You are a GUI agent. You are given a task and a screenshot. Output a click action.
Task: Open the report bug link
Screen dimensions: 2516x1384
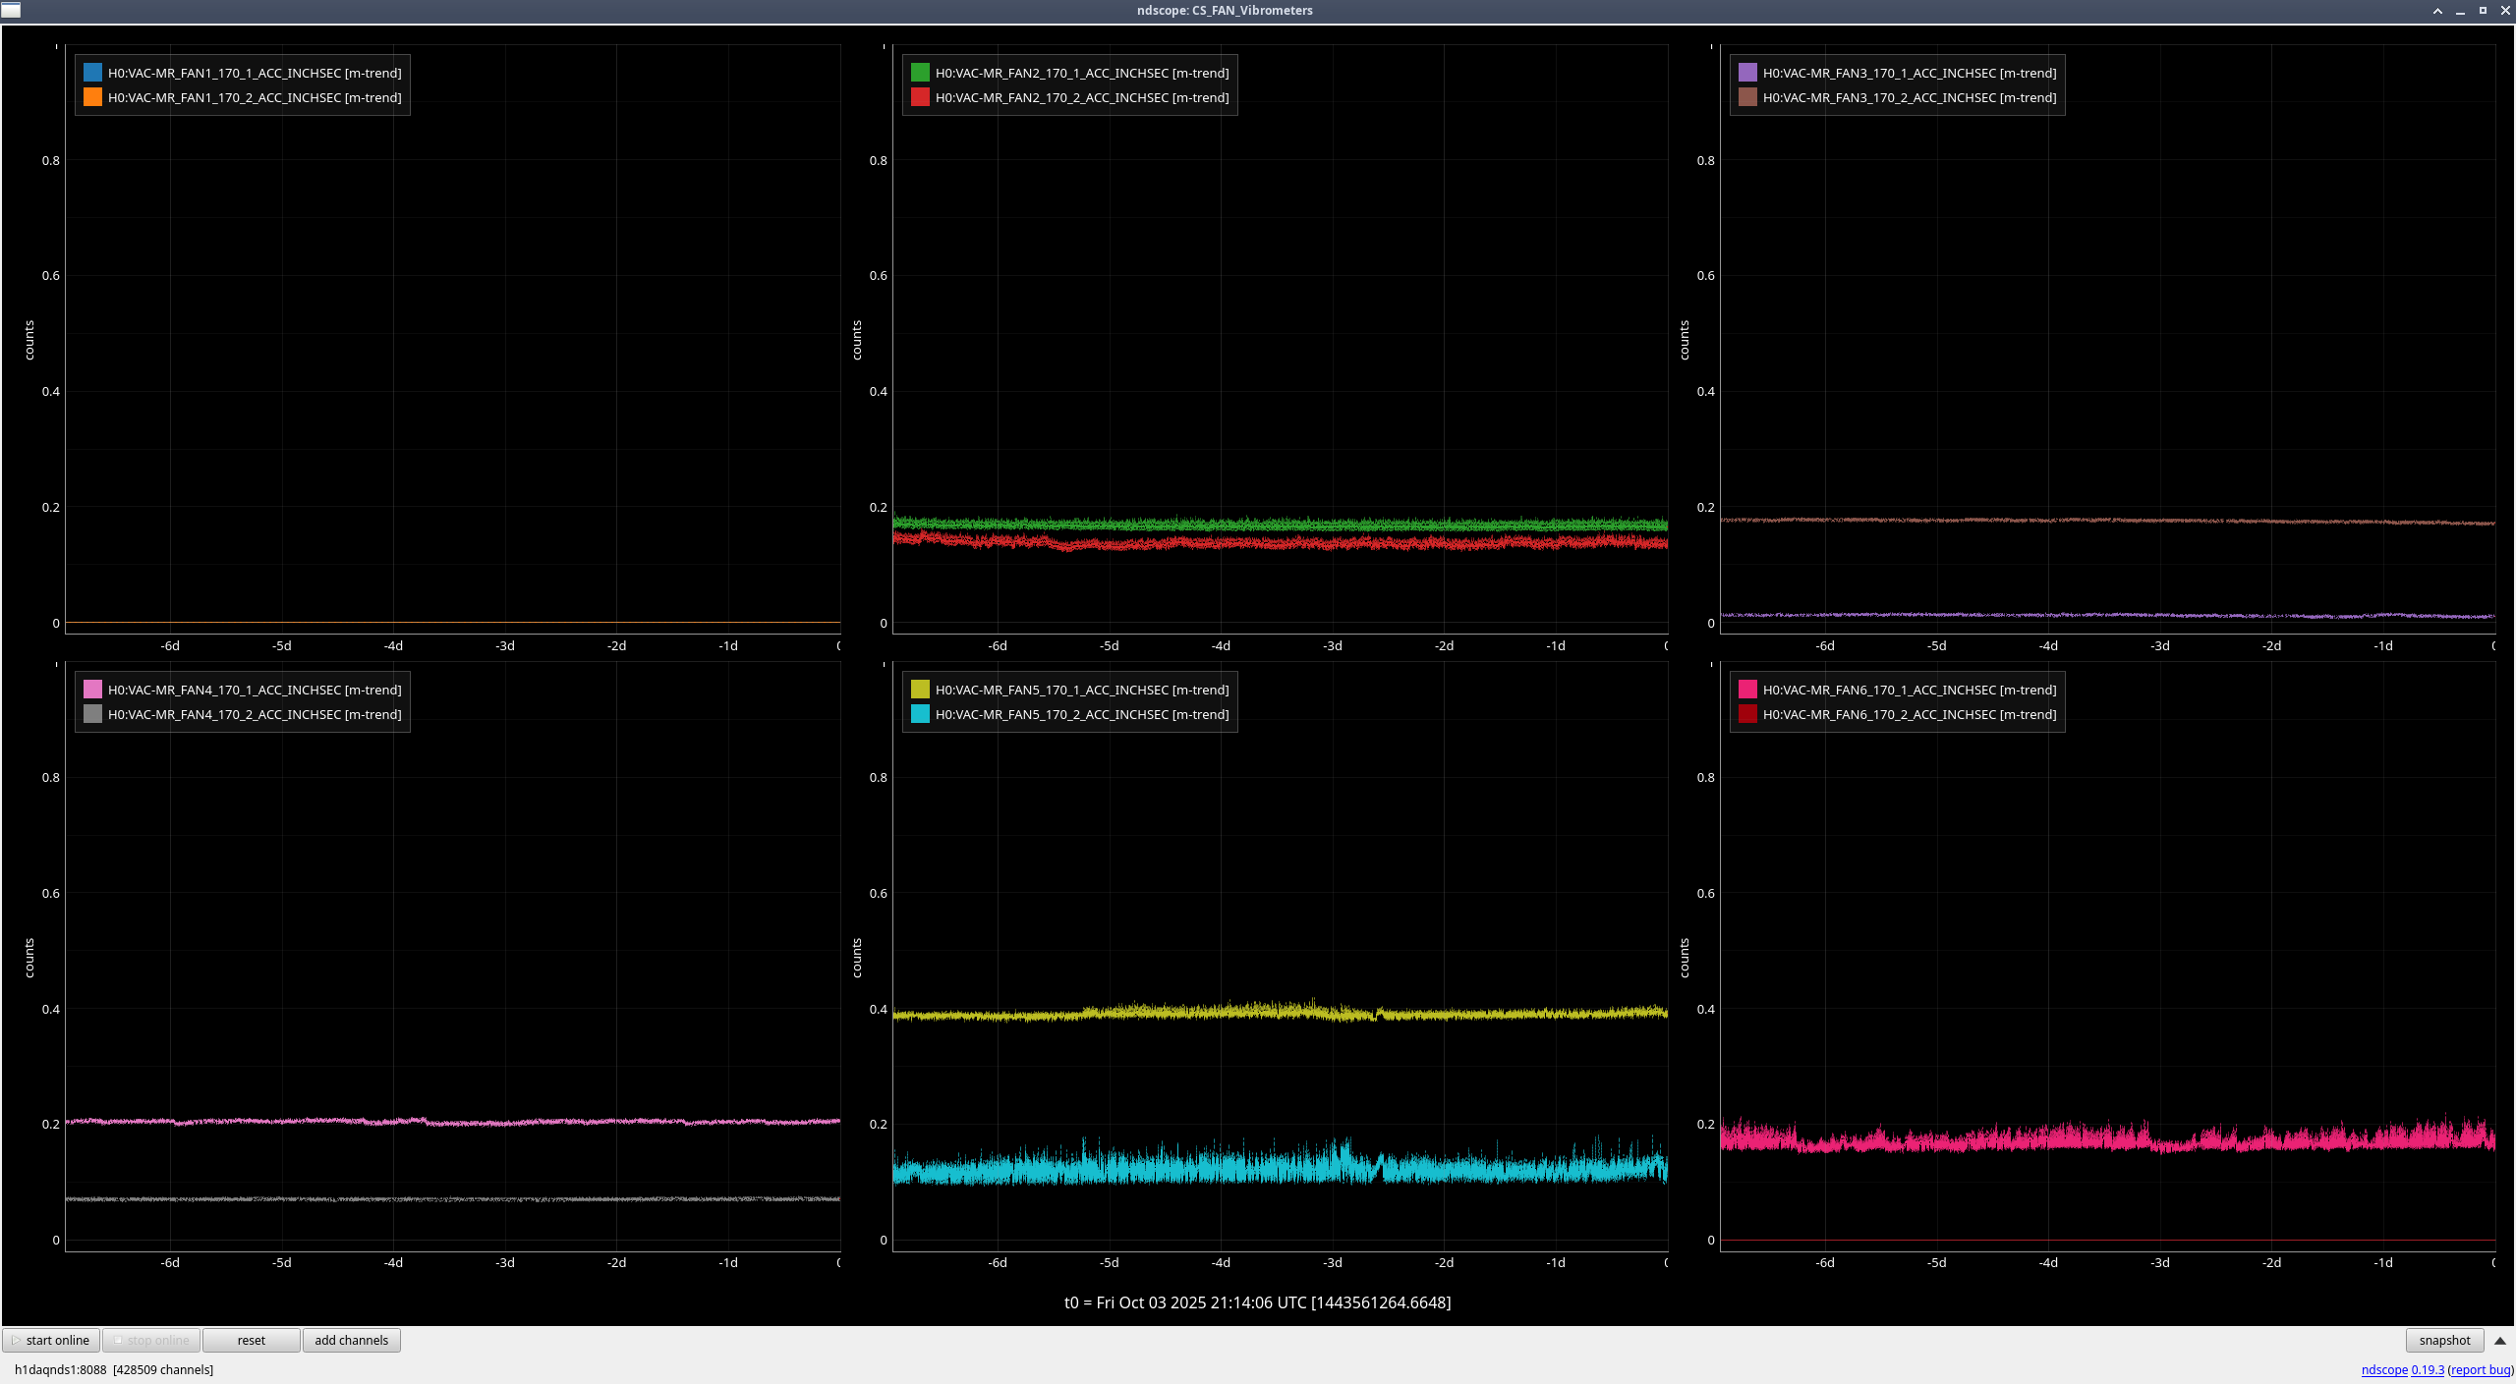click(2481, 1370)
